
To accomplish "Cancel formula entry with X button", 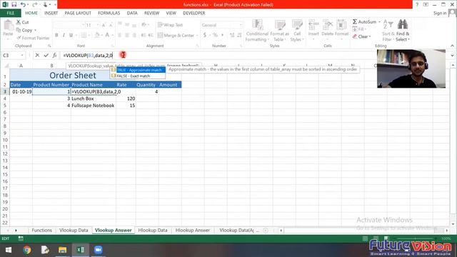I will pos(37,55).
